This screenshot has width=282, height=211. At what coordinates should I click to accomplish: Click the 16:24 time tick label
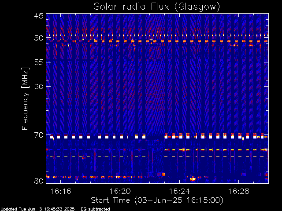[179, 191]
